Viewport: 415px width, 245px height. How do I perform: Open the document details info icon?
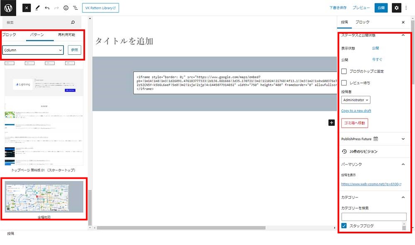pos(66,8)
